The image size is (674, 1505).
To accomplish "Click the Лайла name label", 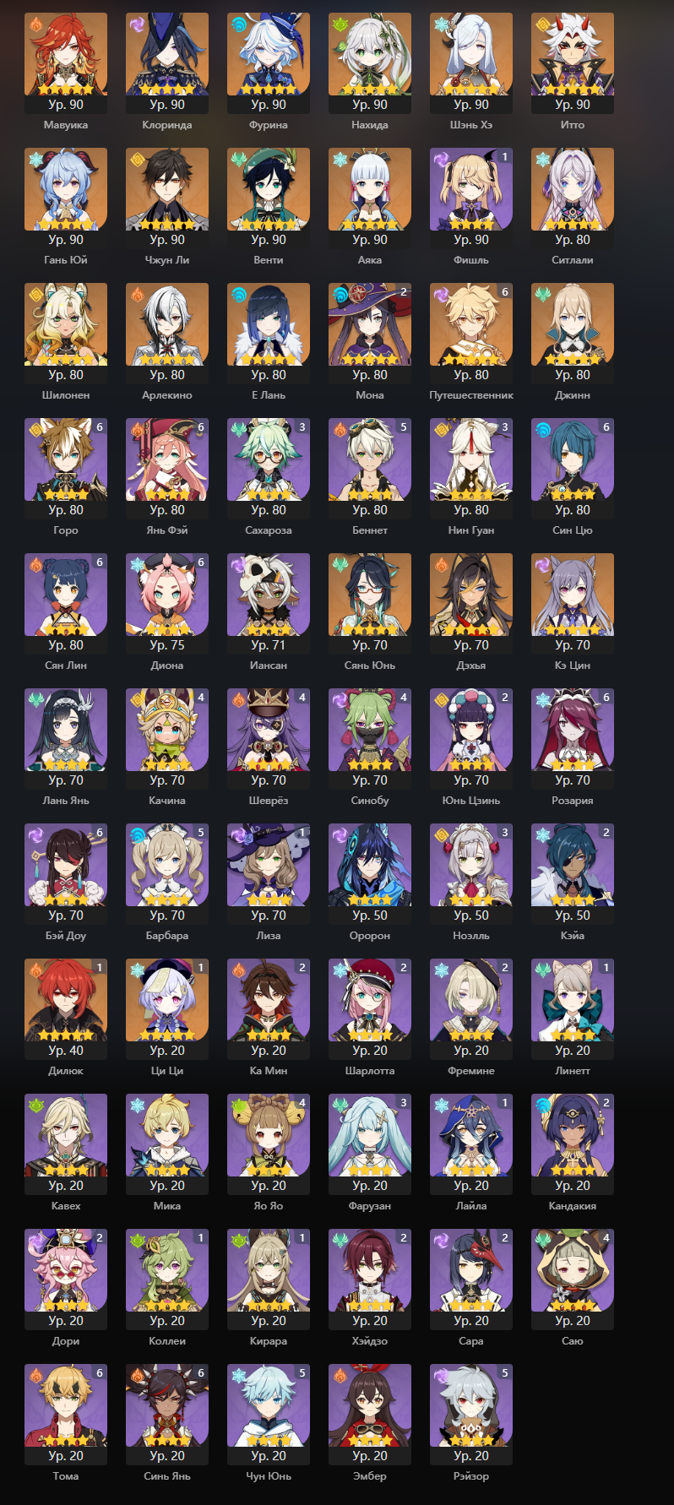I will 471,1206.
